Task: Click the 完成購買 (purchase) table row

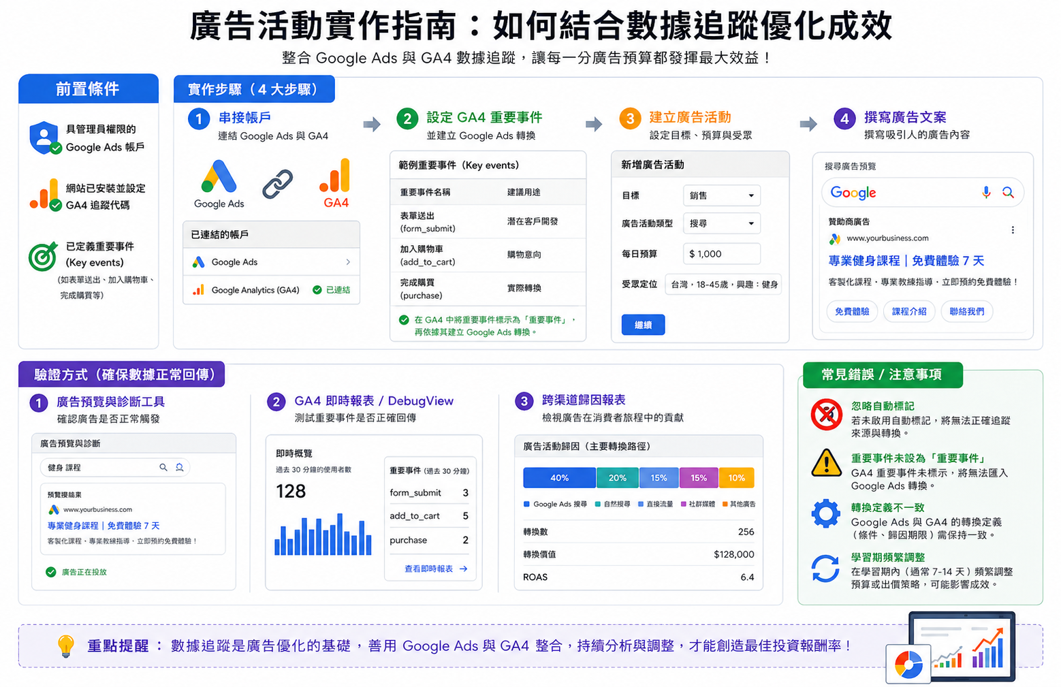Action: 488,289
